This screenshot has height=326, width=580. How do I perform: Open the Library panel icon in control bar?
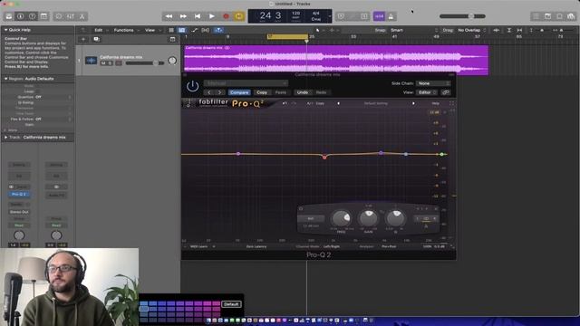coord(9,16)
